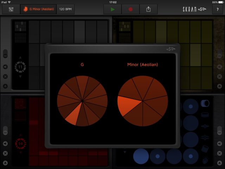Tap the gray panel's dial showing 11
Screen dimensions: 225x169
tap(20, 67)
